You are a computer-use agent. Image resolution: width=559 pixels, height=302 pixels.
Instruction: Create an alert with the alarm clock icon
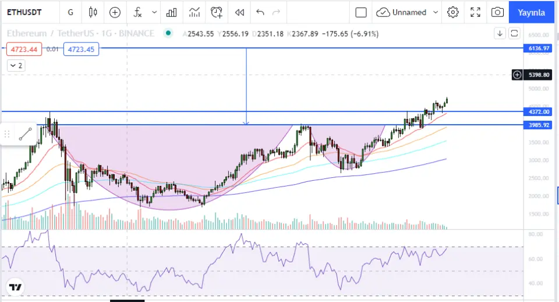[217, 12]
